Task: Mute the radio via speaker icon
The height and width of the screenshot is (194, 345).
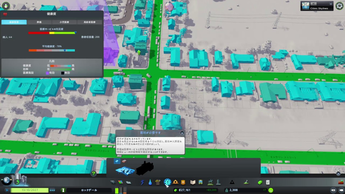Action: pyautogui.click(x=313, y=4)
